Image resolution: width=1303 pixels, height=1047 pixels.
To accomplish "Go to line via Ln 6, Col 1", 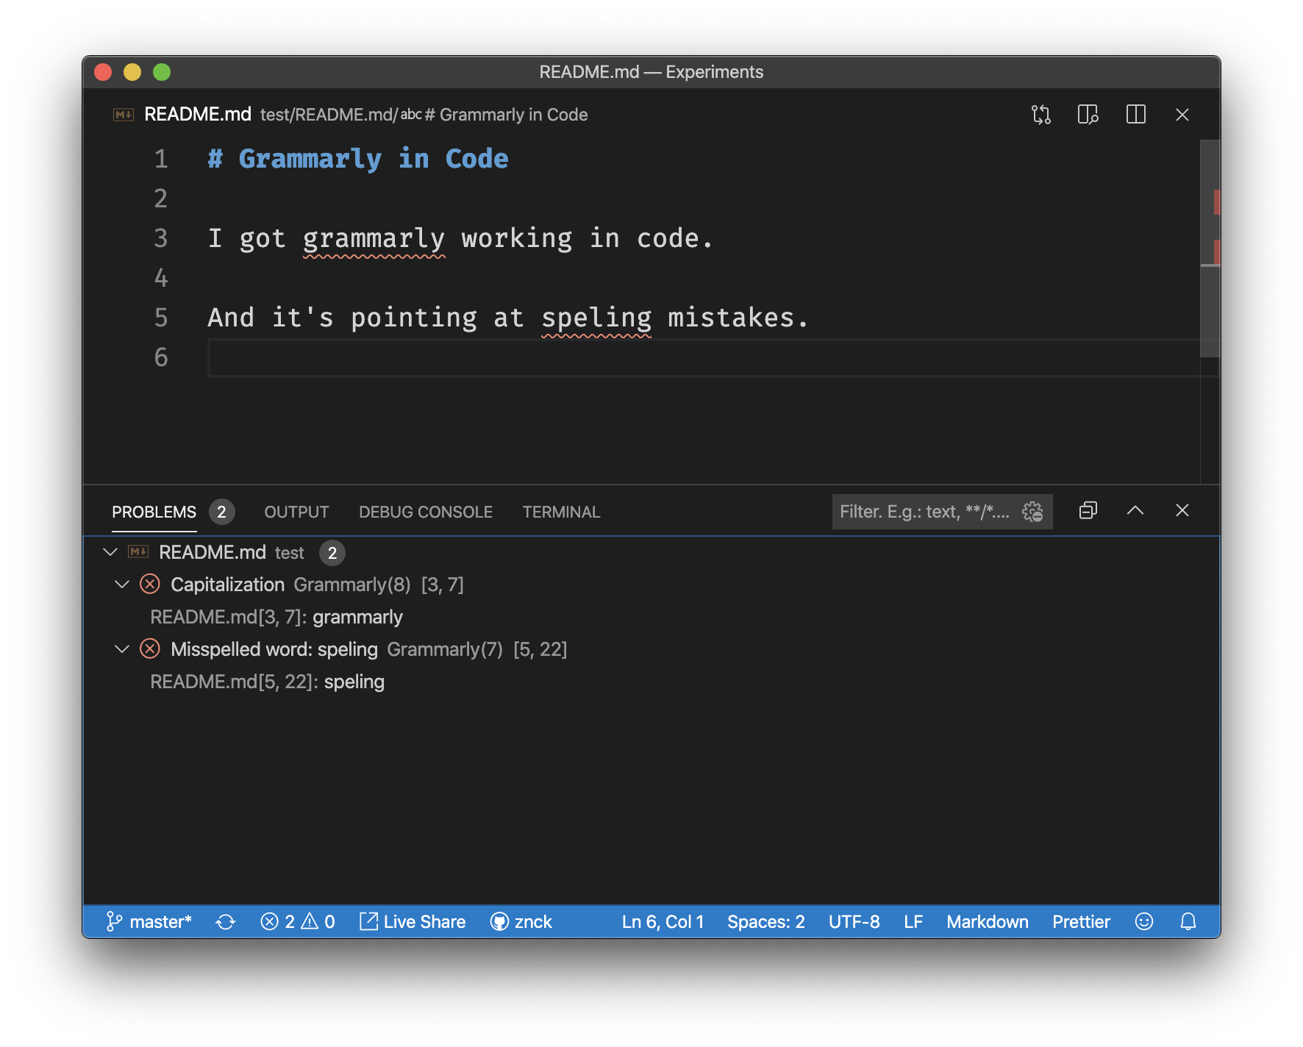I will 663,921.
